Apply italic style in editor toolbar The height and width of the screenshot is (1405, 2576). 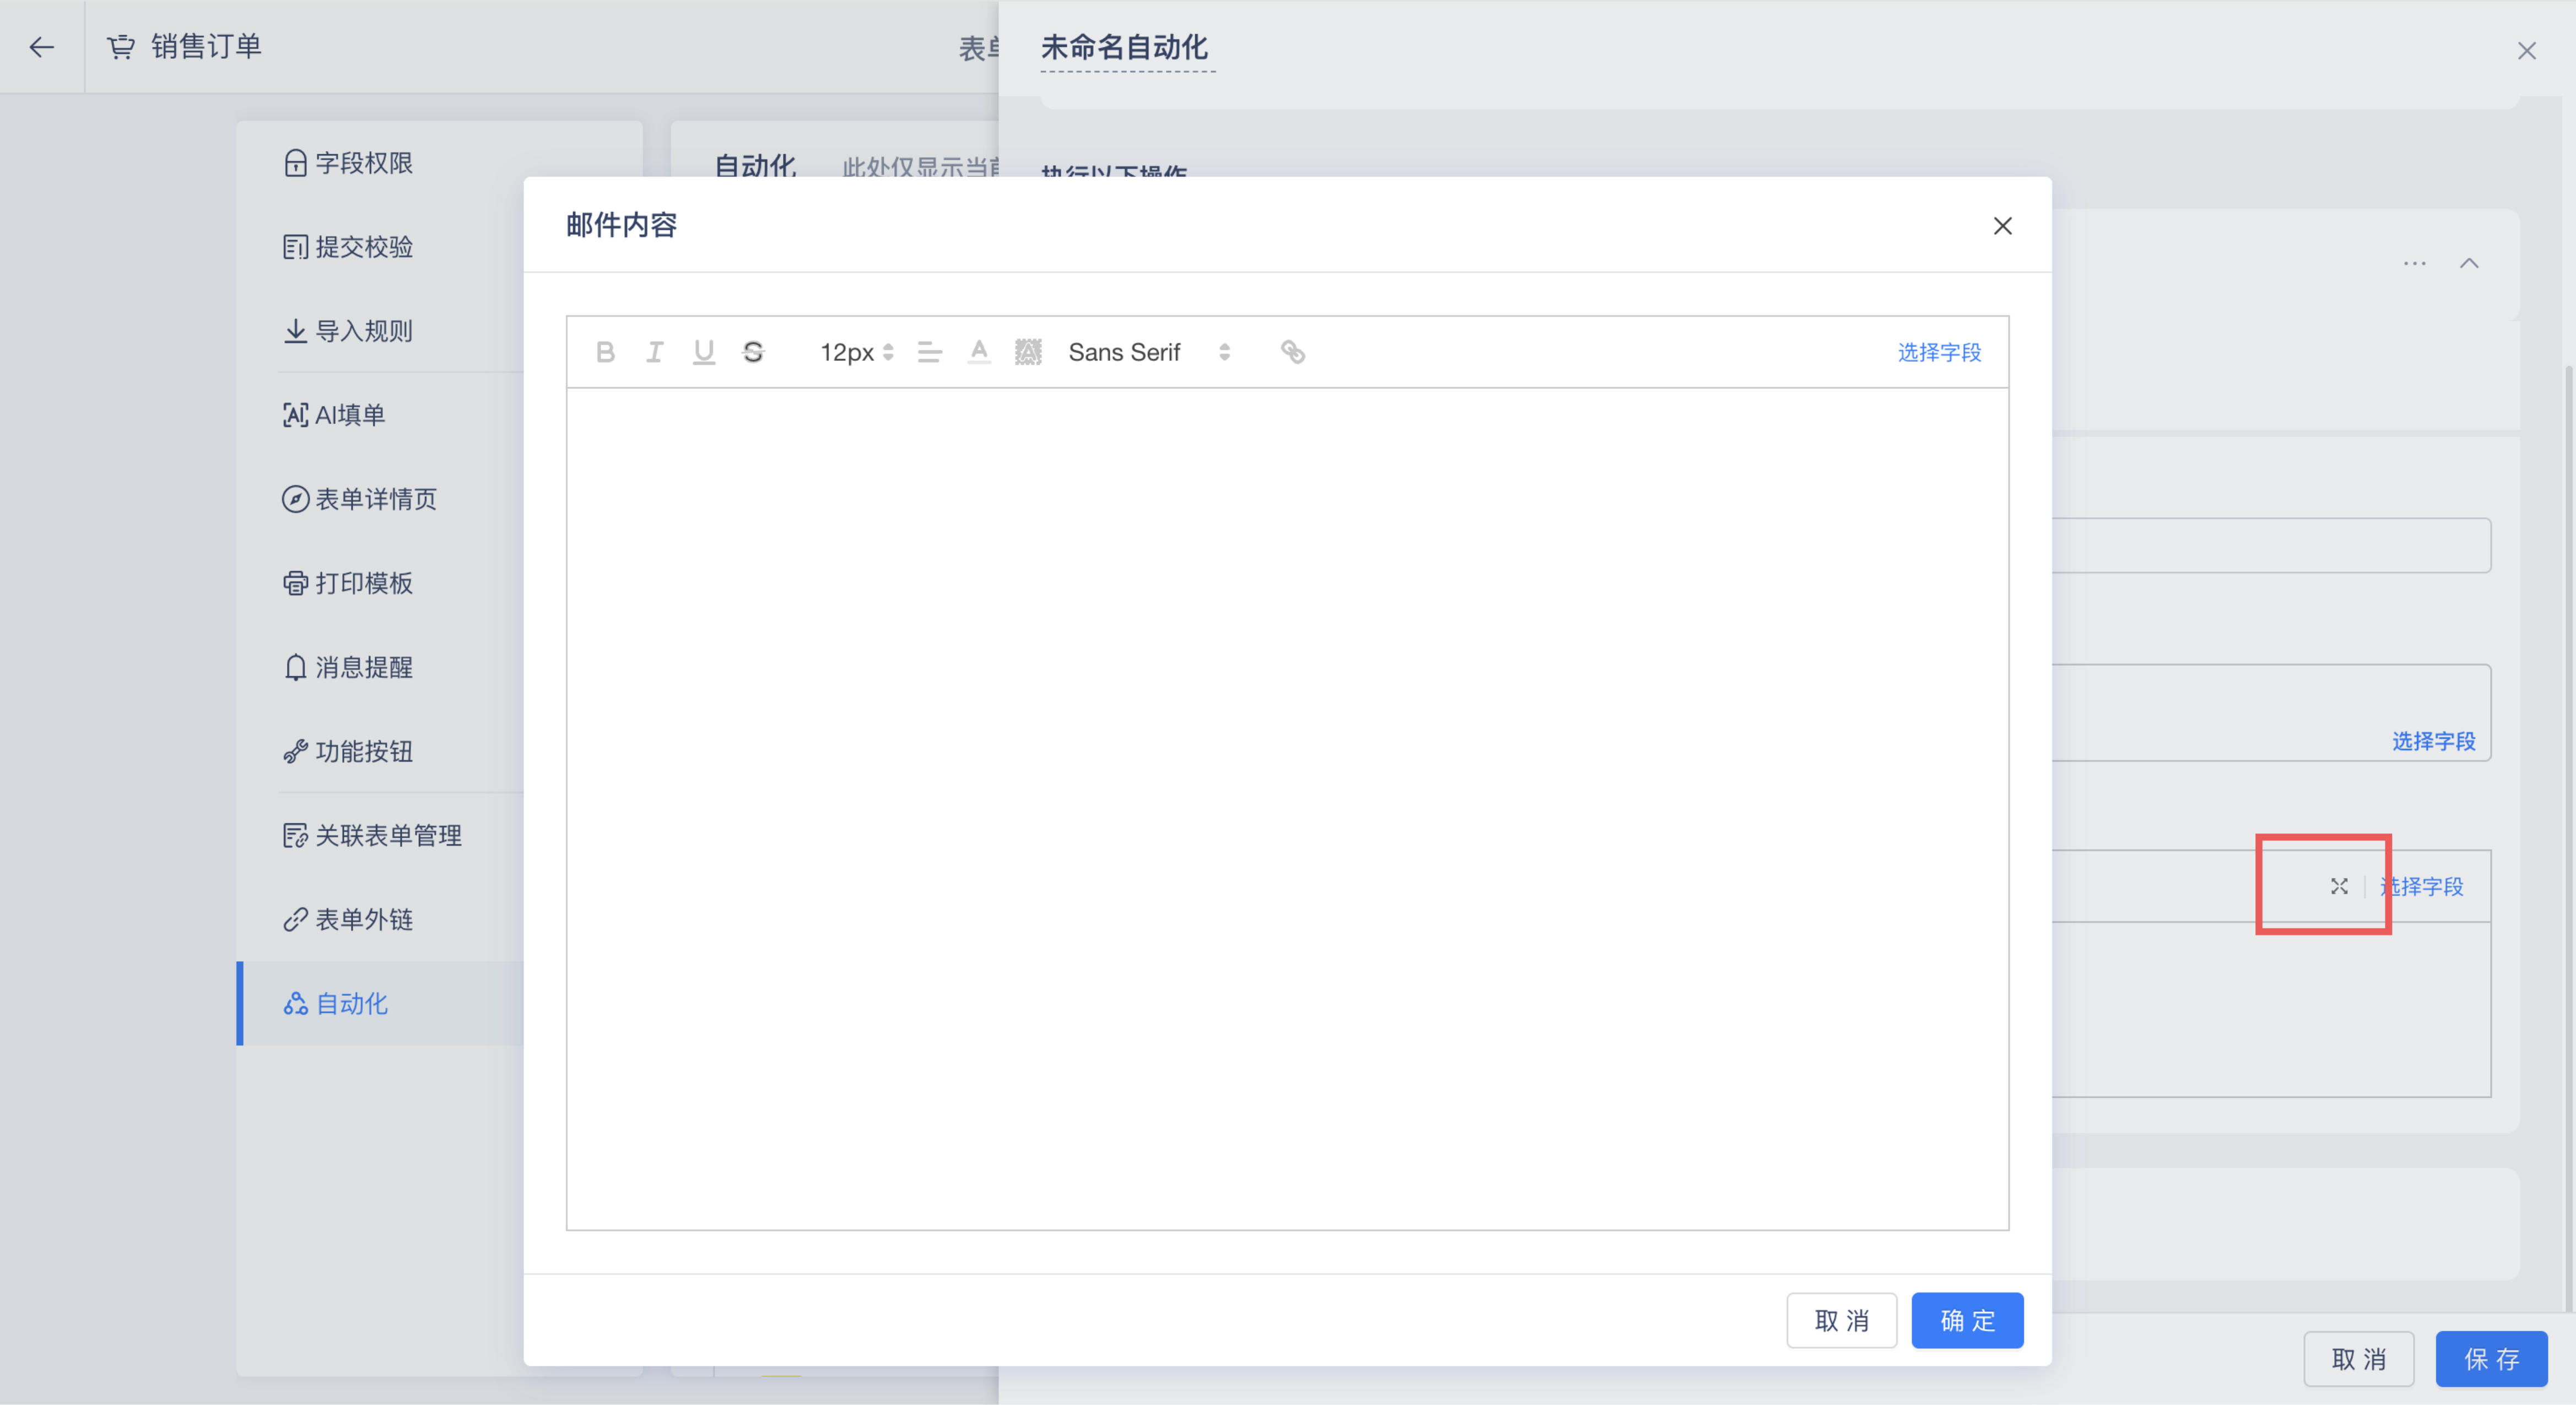pos(654,352)
